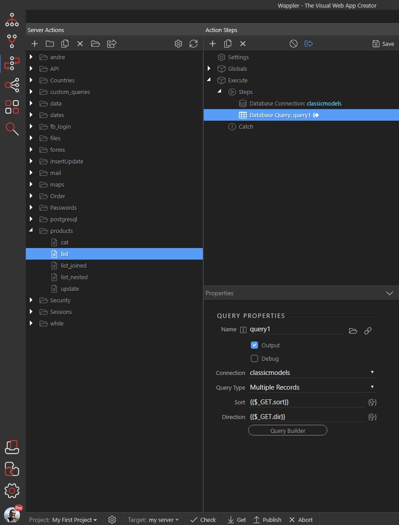Click the disable step icon in Action Steps
The height and width of the screenshot is (525, 399).
tap(293, 44)
